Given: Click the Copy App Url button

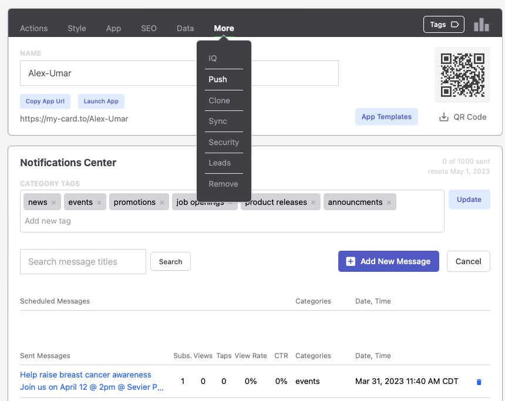Looking at the screenshot, I should click(x=45, y=101).
